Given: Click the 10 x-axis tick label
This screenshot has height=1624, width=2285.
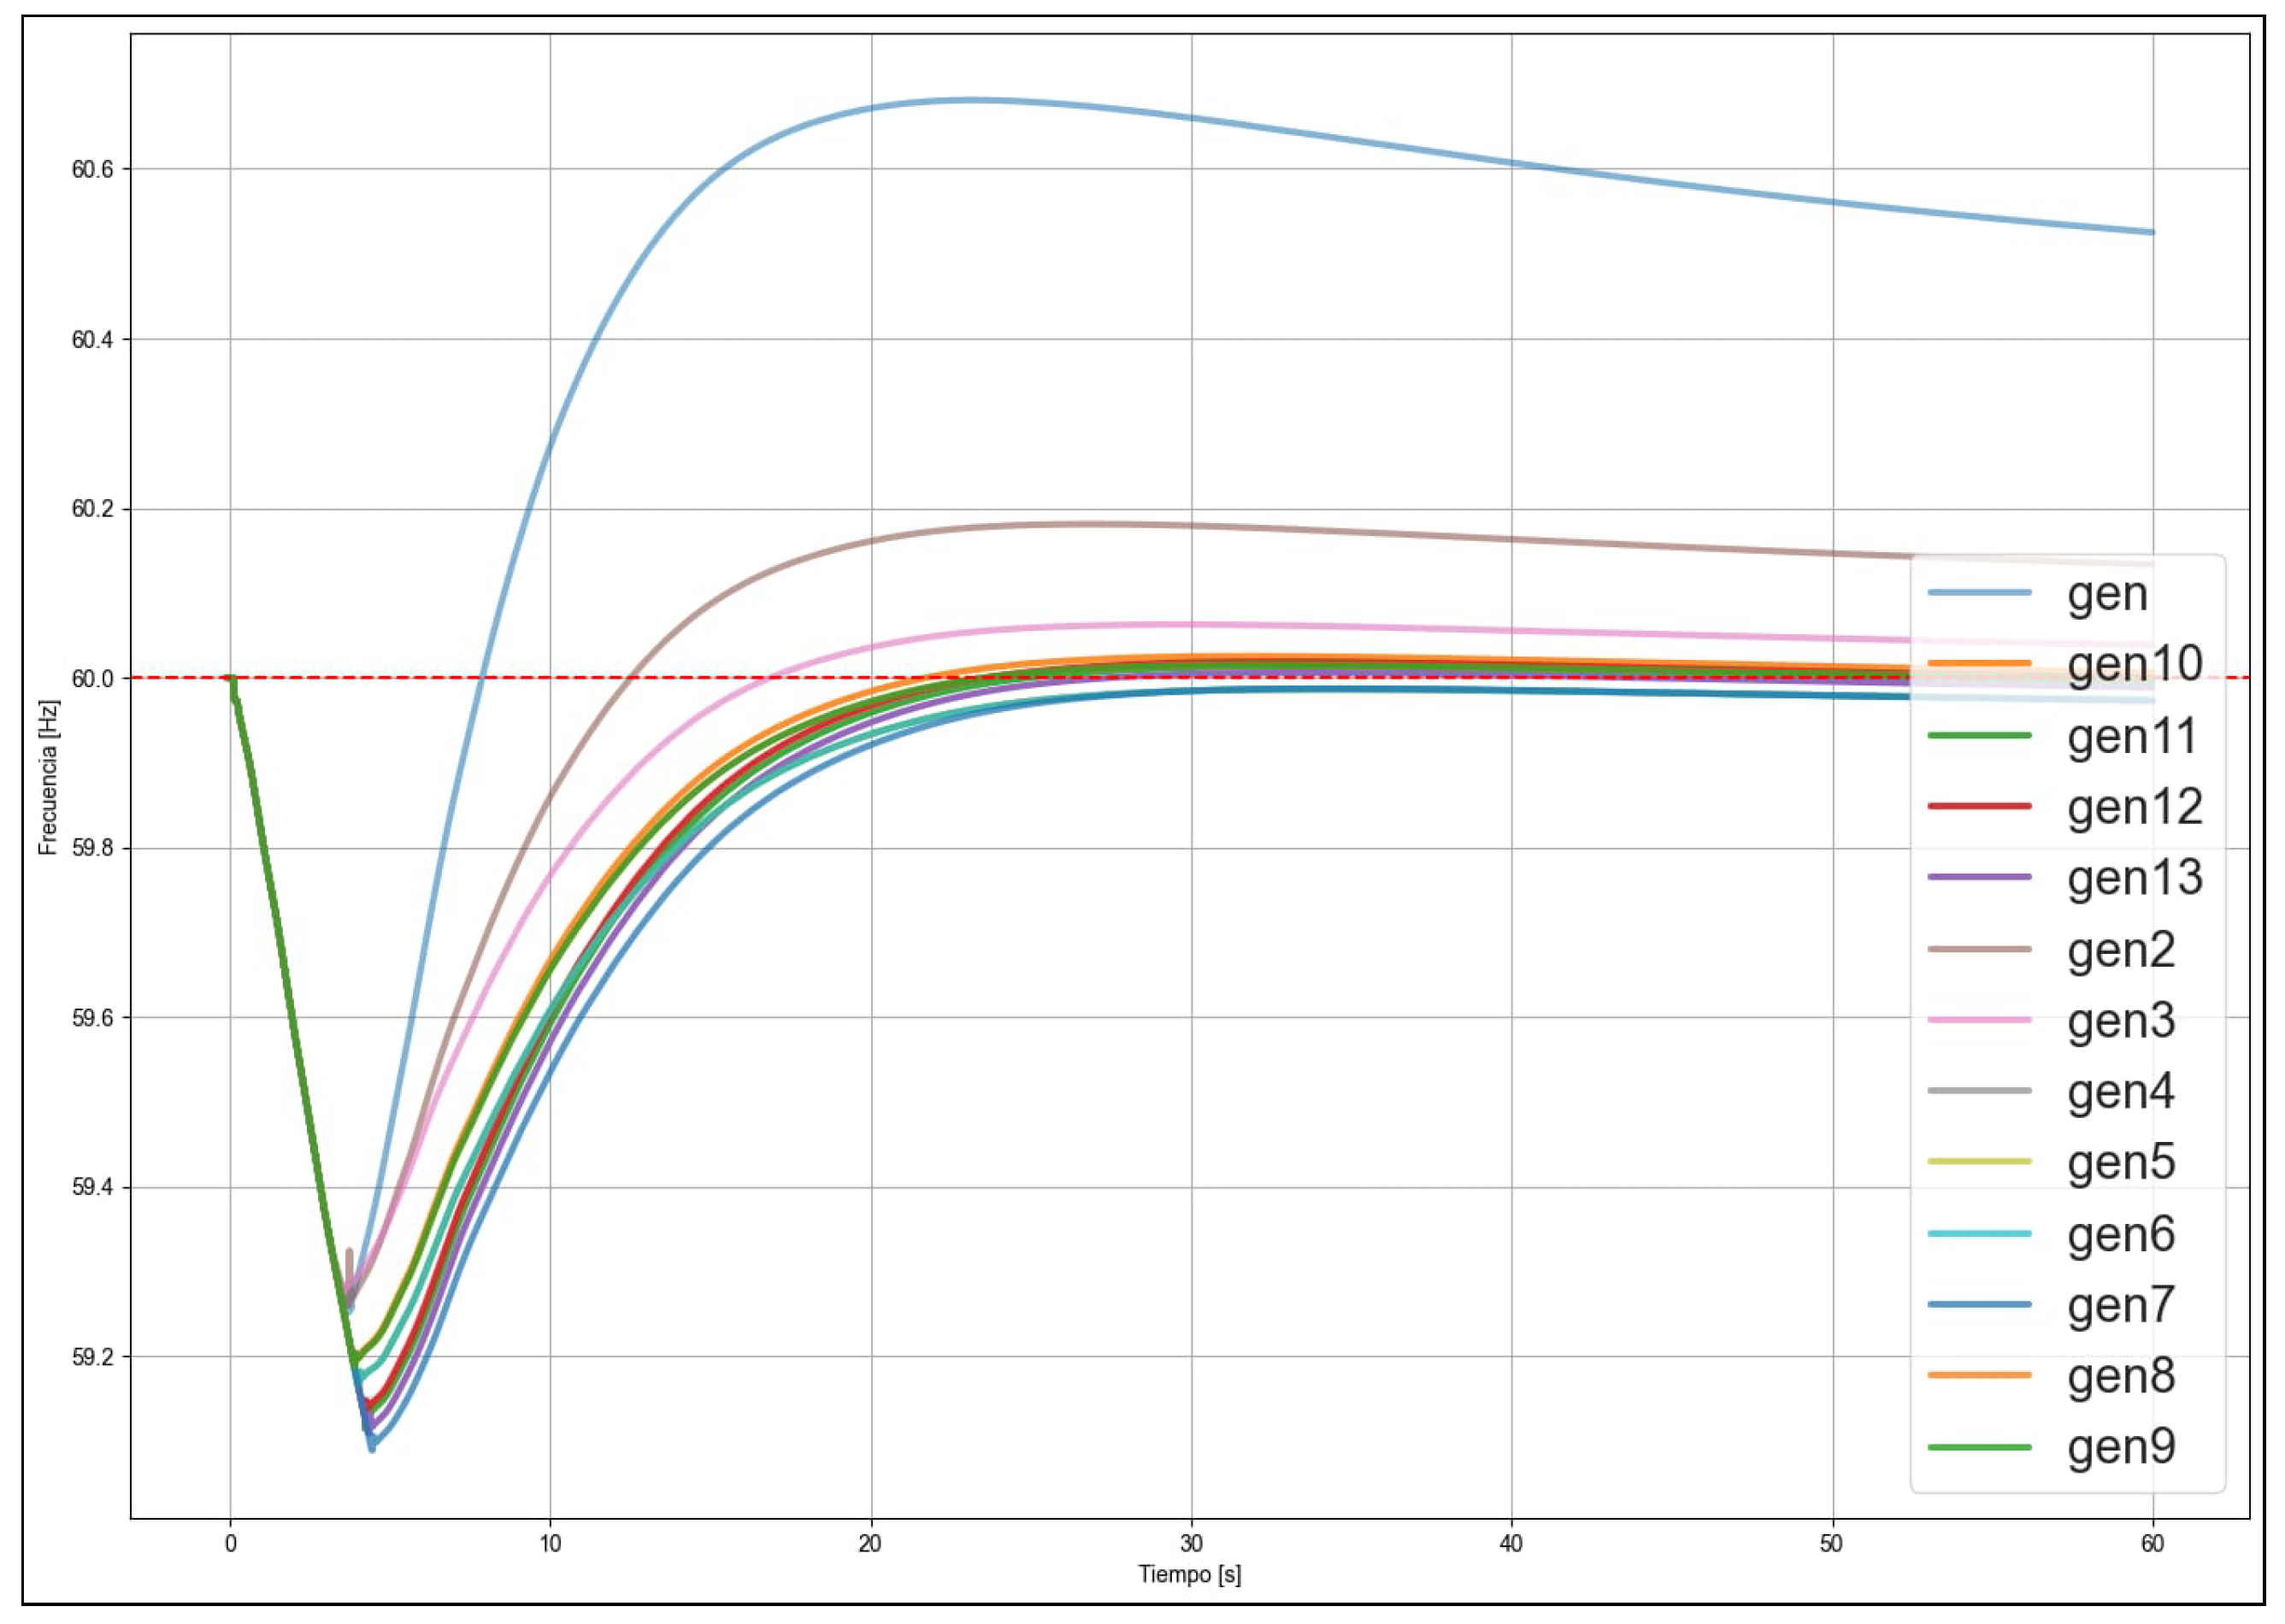Looking at the screenshot, I should [x=550, y=1544].
